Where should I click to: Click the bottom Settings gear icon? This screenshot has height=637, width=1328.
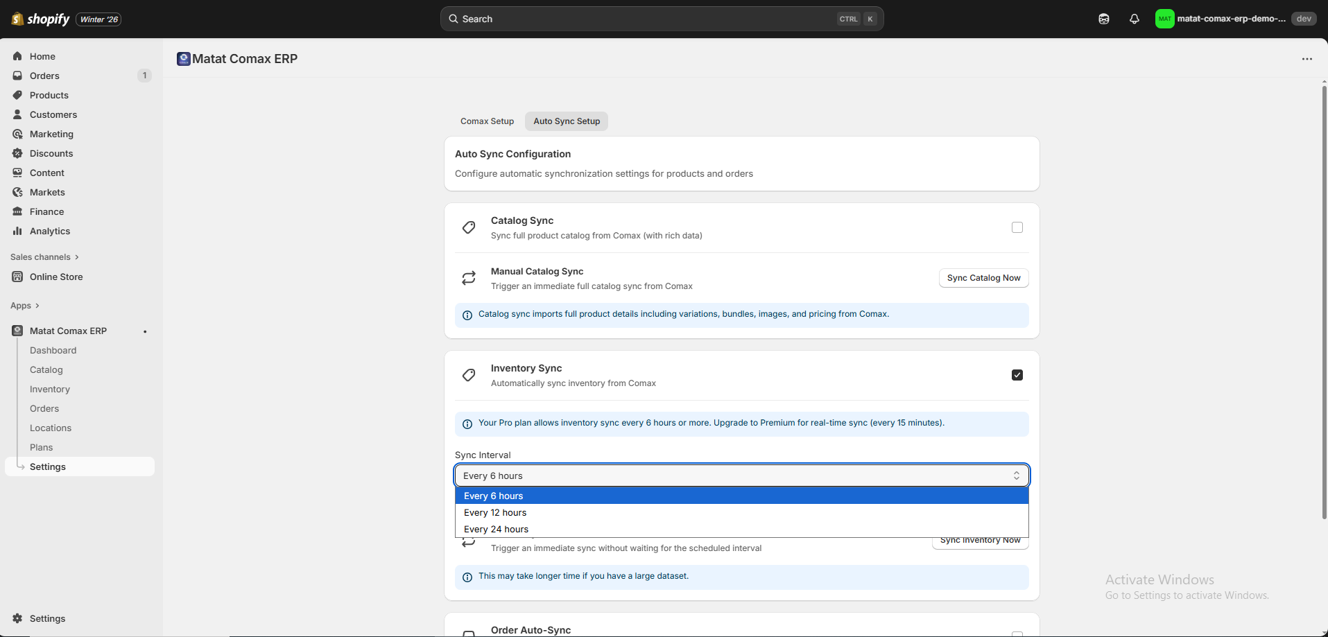pyautogui.click(x=17, y=618)
